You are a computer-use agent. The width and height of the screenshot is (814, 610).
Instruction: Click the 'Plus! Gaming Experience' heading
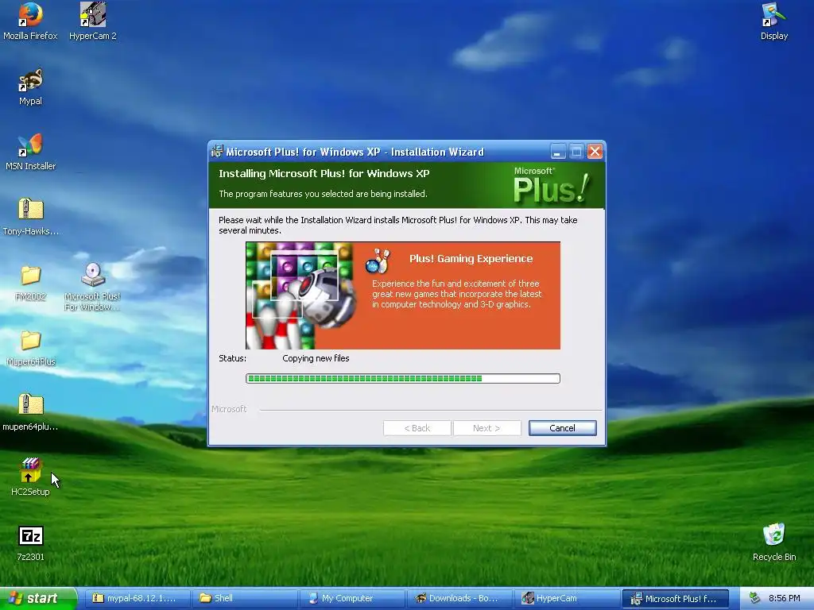tap(471, 258)
